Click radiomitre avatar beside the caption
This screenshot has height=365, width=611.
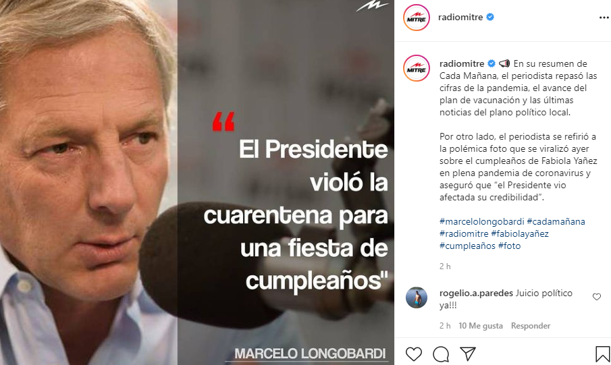click(x=416, y=68)
